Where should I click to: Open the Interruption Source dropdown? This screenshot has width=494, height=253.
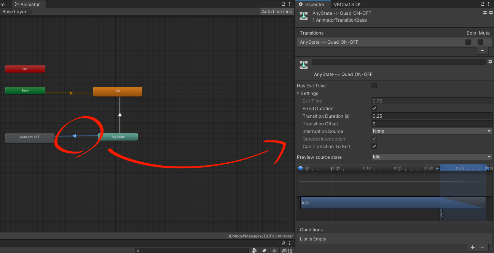click(x=432, y=131)
